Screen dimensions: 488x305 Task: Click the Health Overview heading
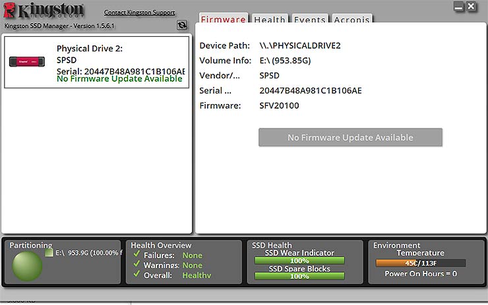point(161,245)
